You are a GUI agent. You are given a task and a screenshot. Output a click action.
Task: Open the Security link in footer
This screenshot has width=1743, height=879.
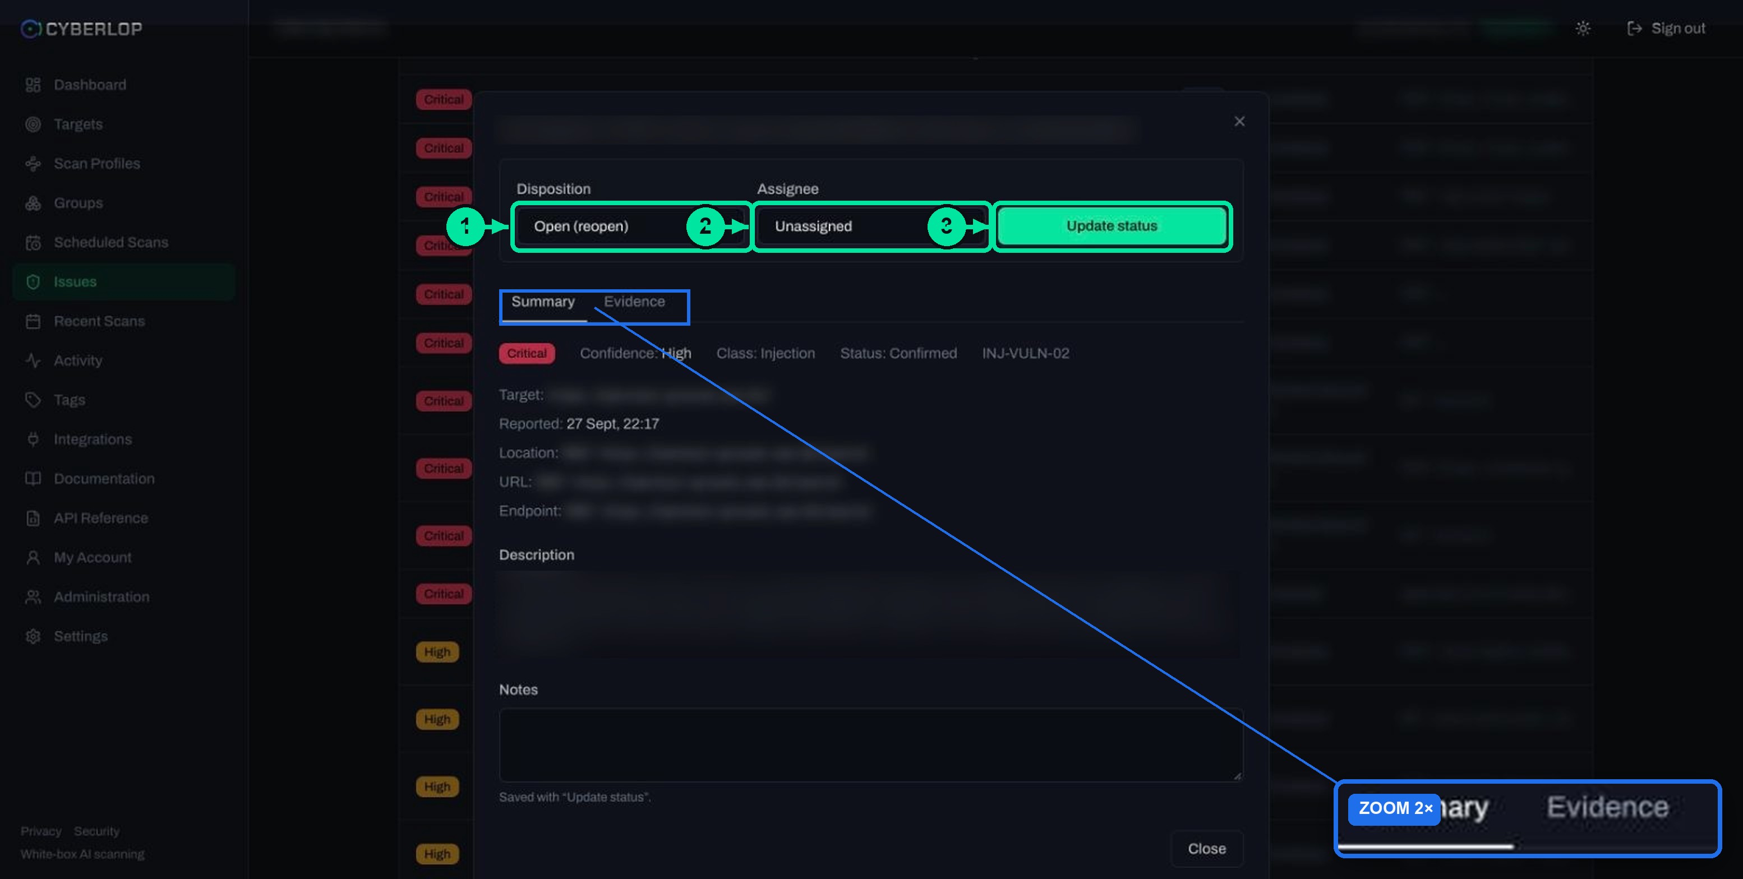click(x=97, y=831)
